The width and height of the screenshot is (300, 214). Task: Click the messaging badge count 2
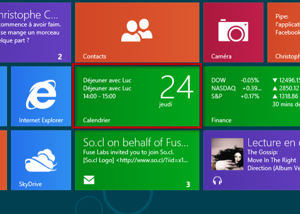point(60,56)
